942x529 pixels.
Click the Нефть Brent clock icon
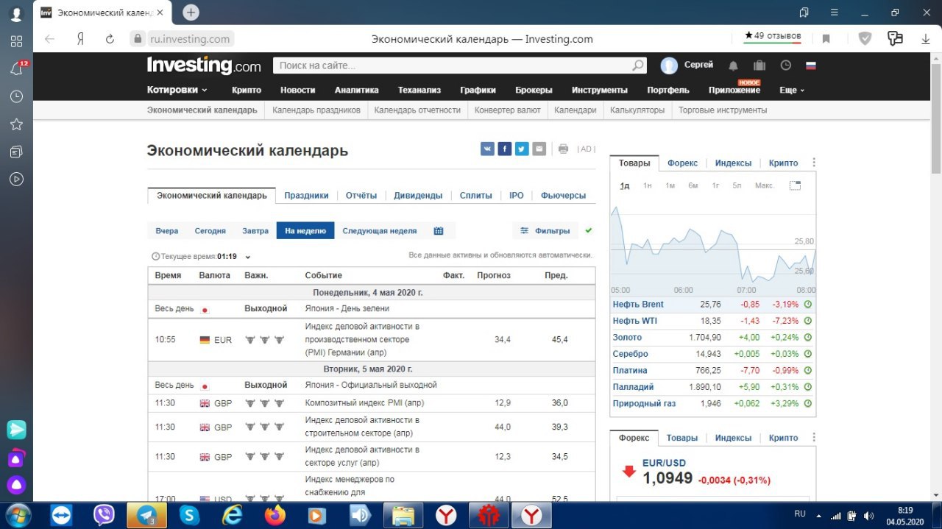pos(807,305)
